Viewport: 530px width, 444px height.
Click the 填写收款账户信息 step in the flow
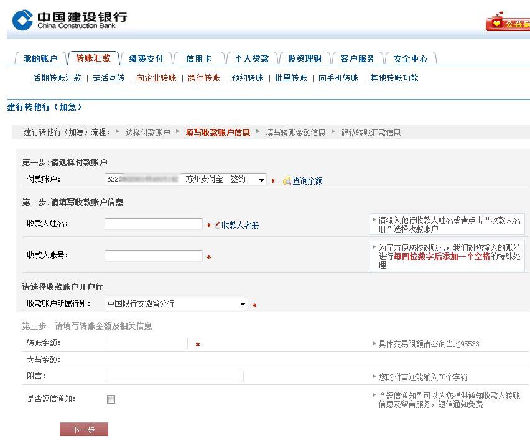pos(218,132)
